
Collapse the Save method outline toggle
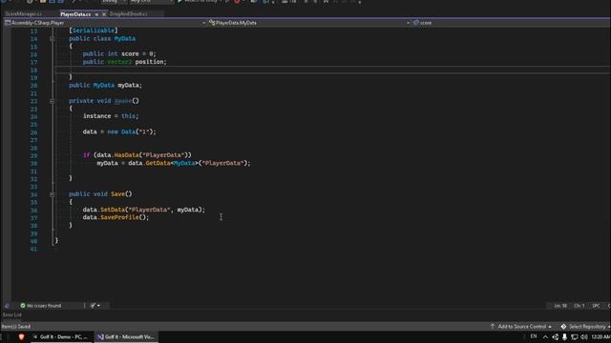coord(52,194)
